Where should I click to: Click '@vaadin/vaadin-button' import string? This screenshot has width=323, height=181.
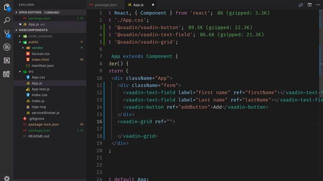(147, 28)
